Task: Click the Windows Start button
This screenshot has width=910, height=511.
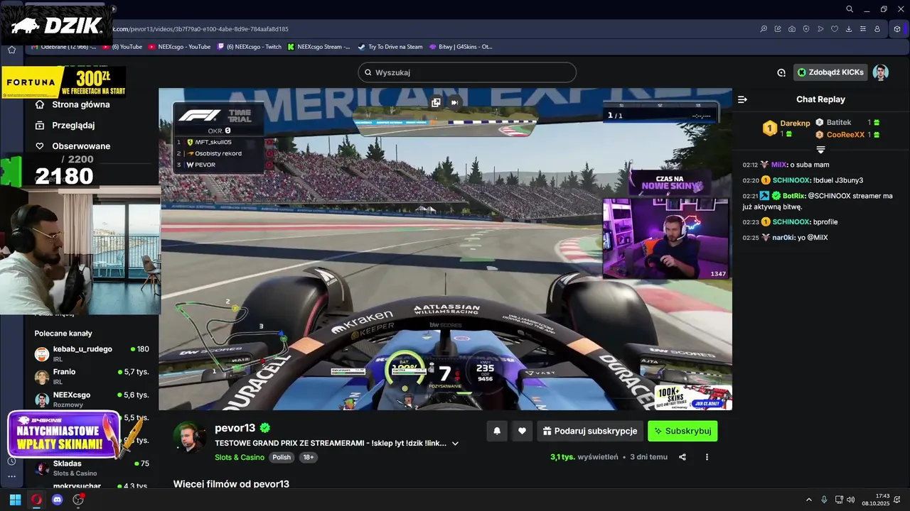Action: point(15,500)
